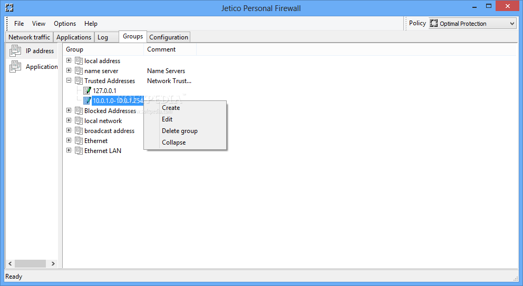Image resolution: width=523 pixels, height=286 pixels.
Task: Select the local network row
Action: [x=103, y=121]
